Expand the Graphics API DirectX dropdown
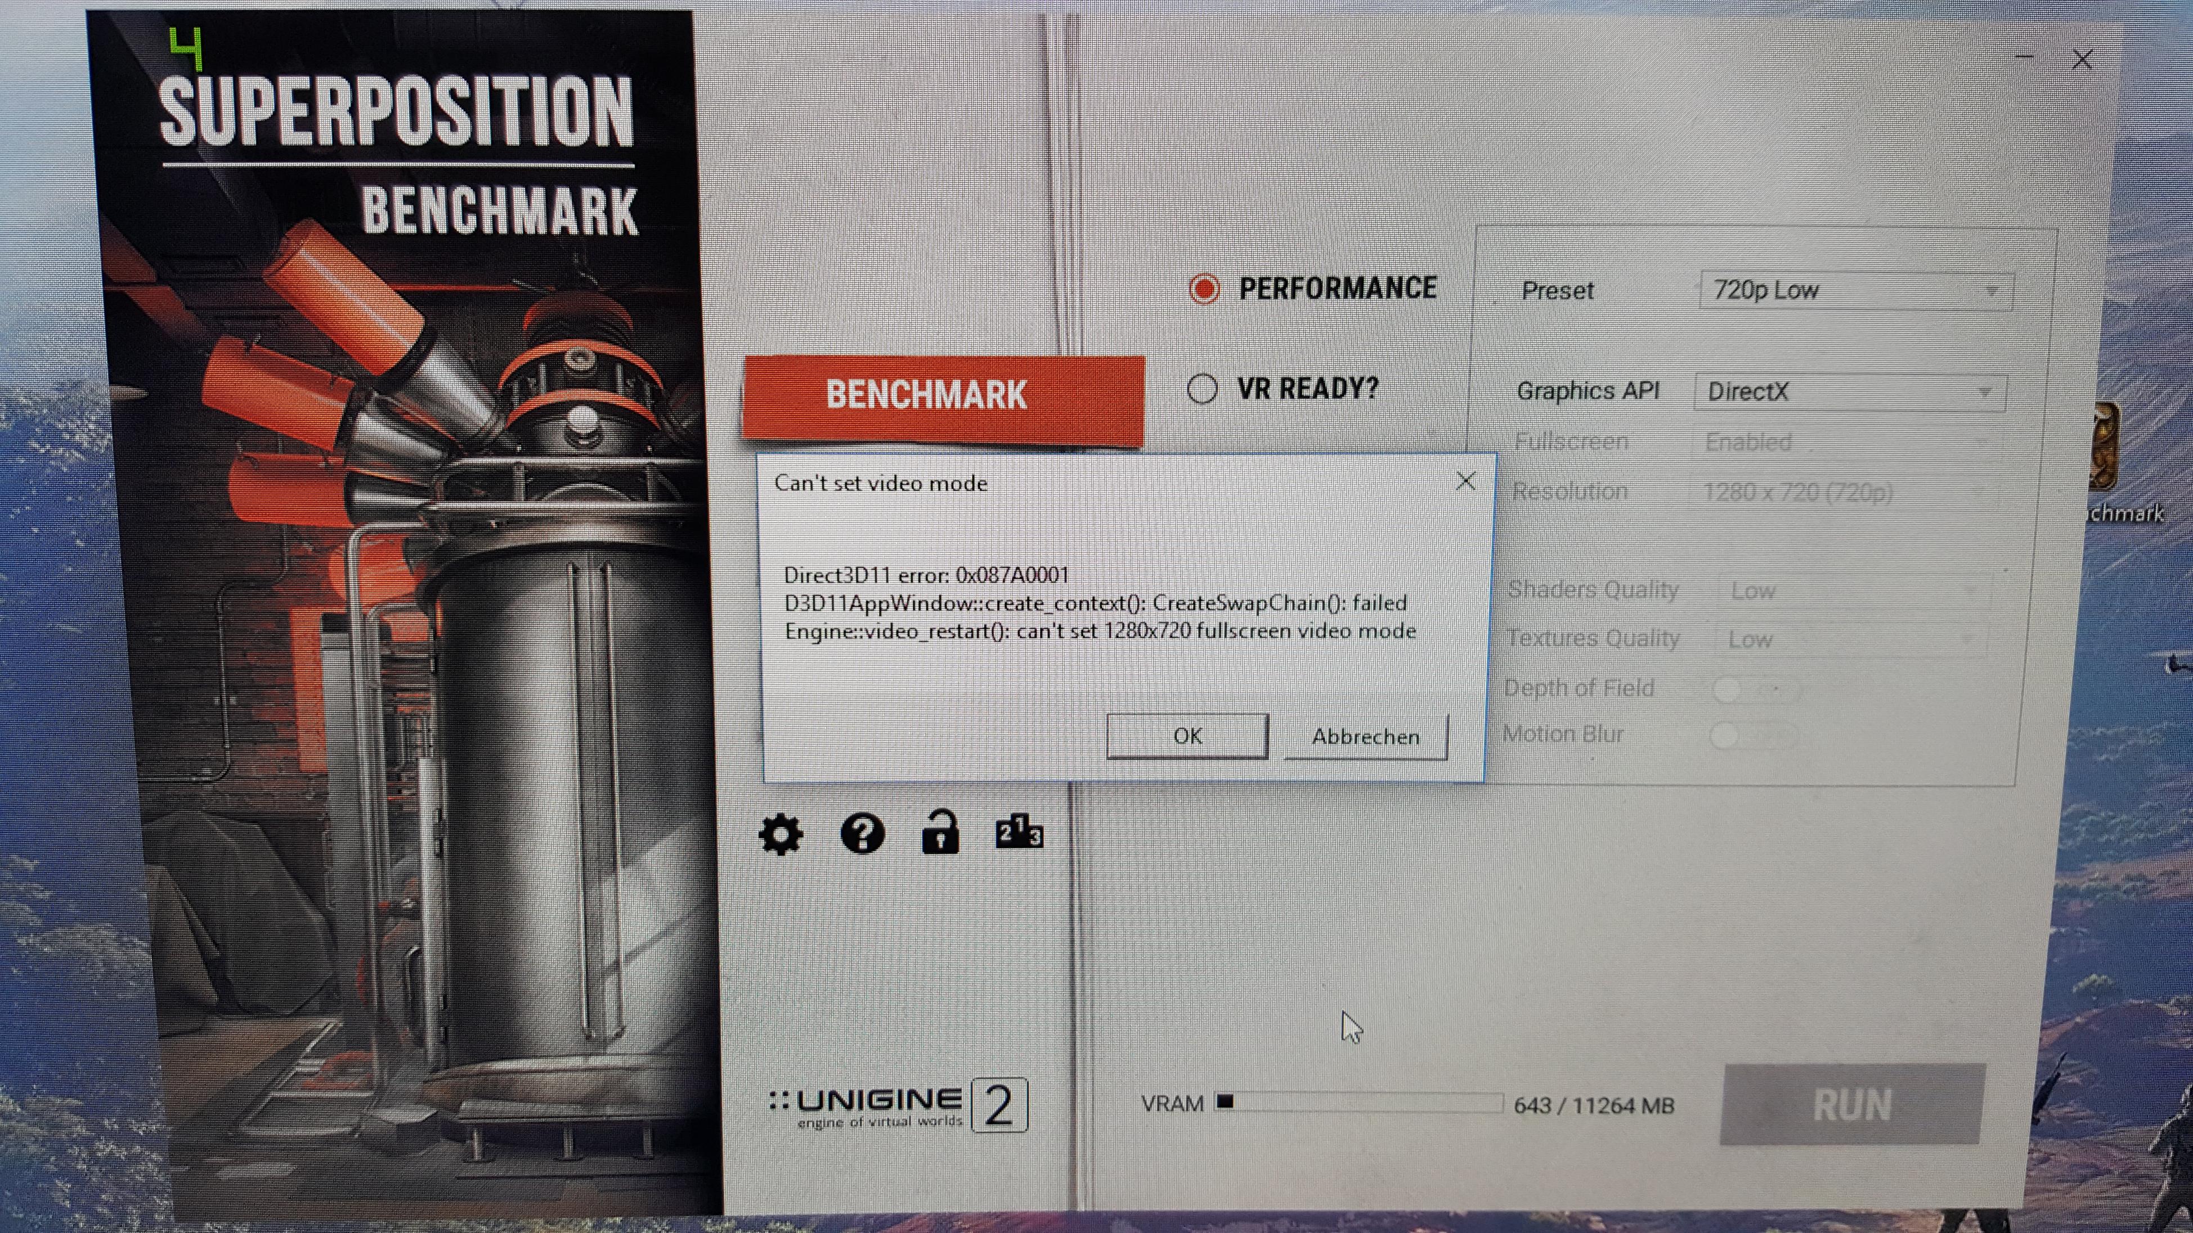The image size is (2193, 1233). [x=1850, y=392]
